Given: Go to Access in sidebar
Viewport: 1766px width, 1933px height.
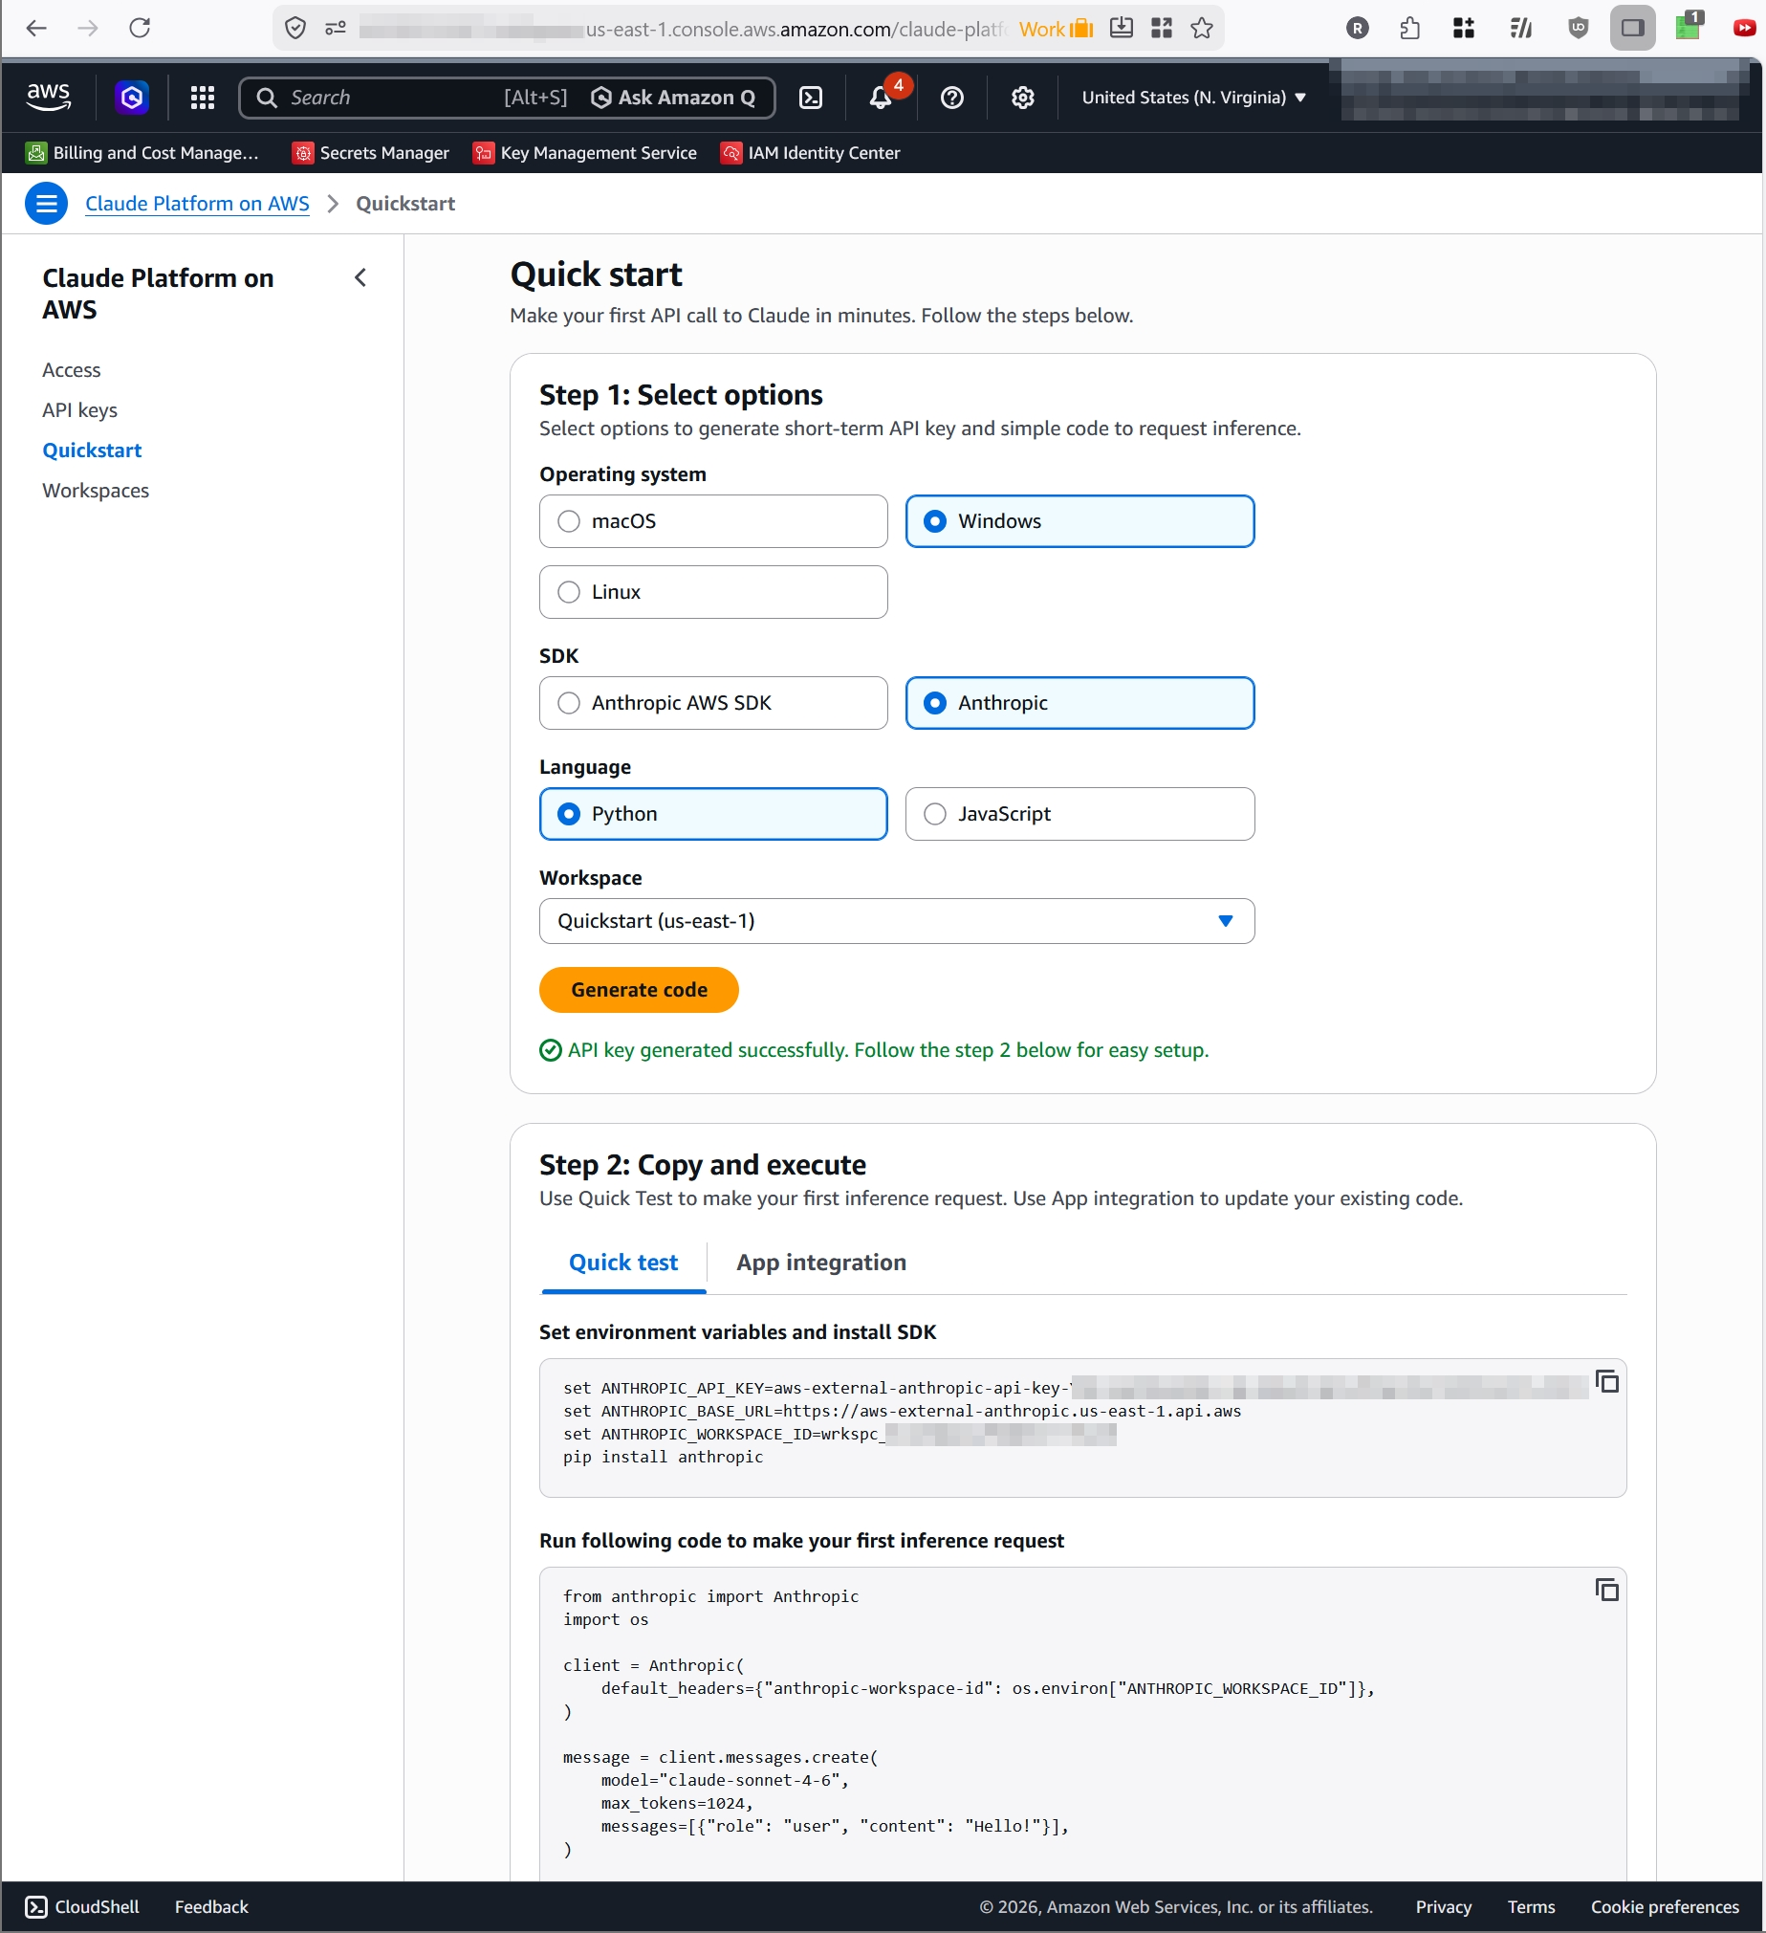Looking at the screenshot, I should pos(72,370).
